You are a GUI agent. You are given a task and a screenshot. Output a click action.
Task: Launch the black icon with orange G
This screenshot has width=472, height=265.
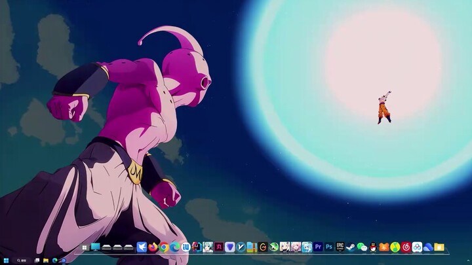263,247
